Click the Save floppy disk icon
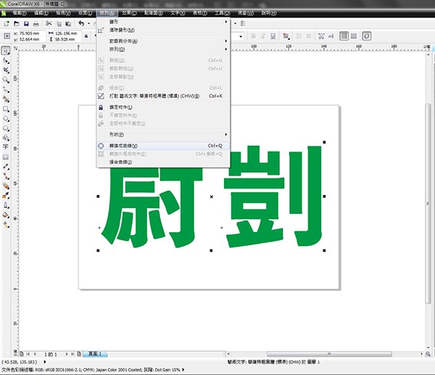The height and width of the screenshot is (375, 435). point(27,23)
